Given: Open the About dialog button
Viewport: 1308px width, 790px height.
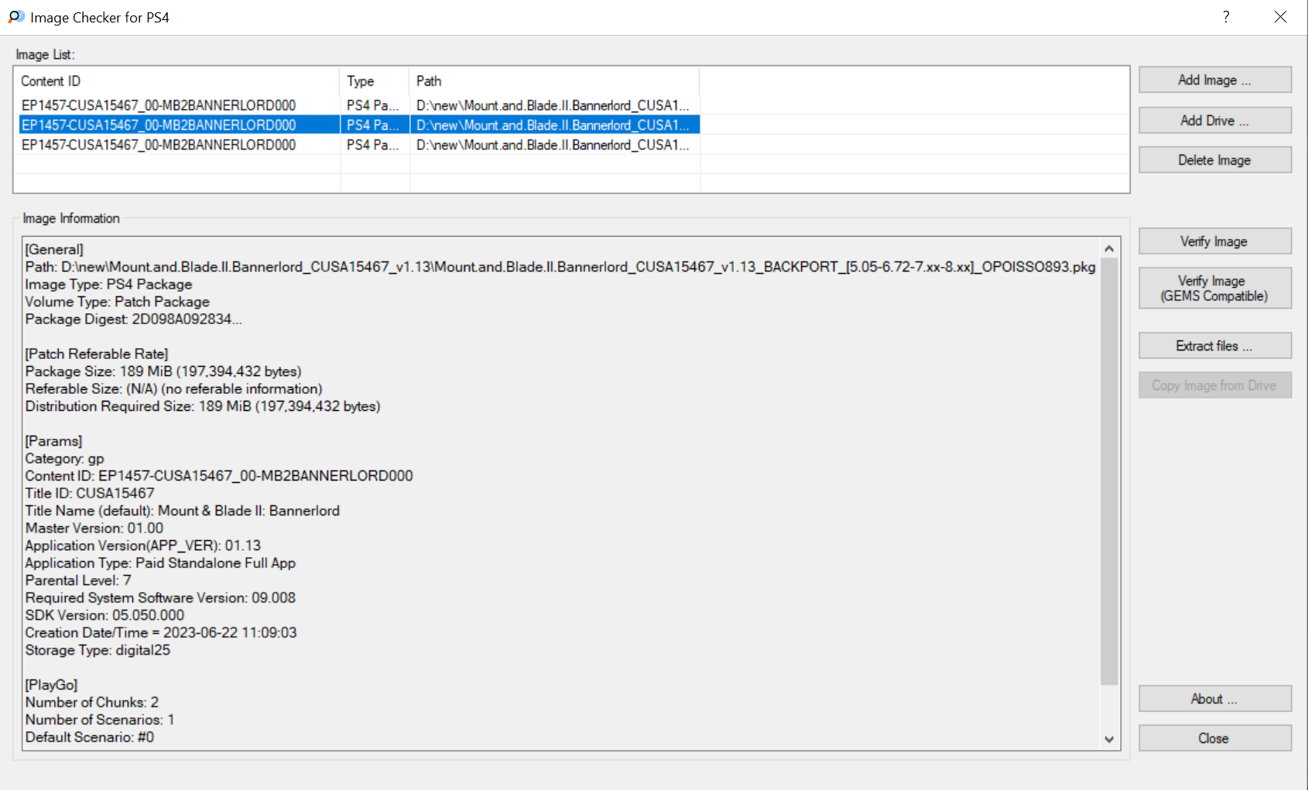Looking at the screenshot, I should tap(1214, 699).
